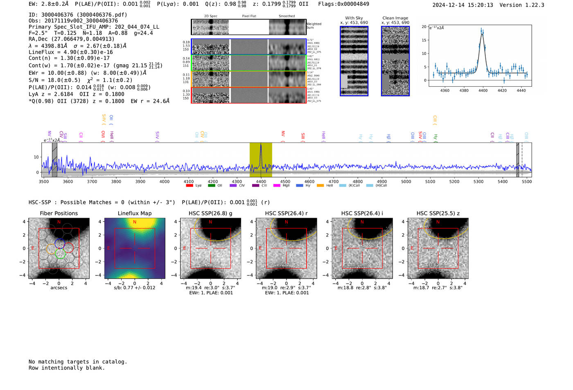Select the blue-outlined 2D spectrum row
The height and width of the screenshot is (390, 573).
tap(249, 47)
